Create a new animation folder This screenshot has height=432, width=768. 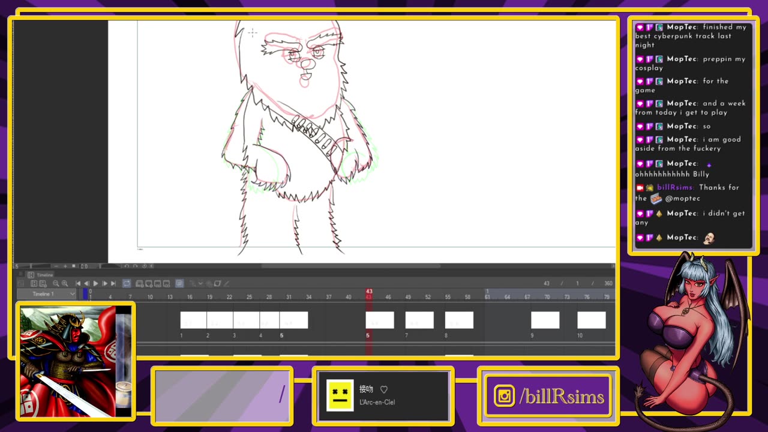(140, 283)
